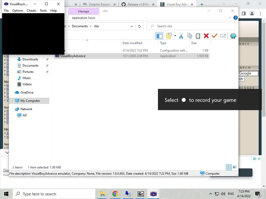Viewport: 266px width, 199px height.
Task: Close the advertisement X icon
Action: click(259, 159)
